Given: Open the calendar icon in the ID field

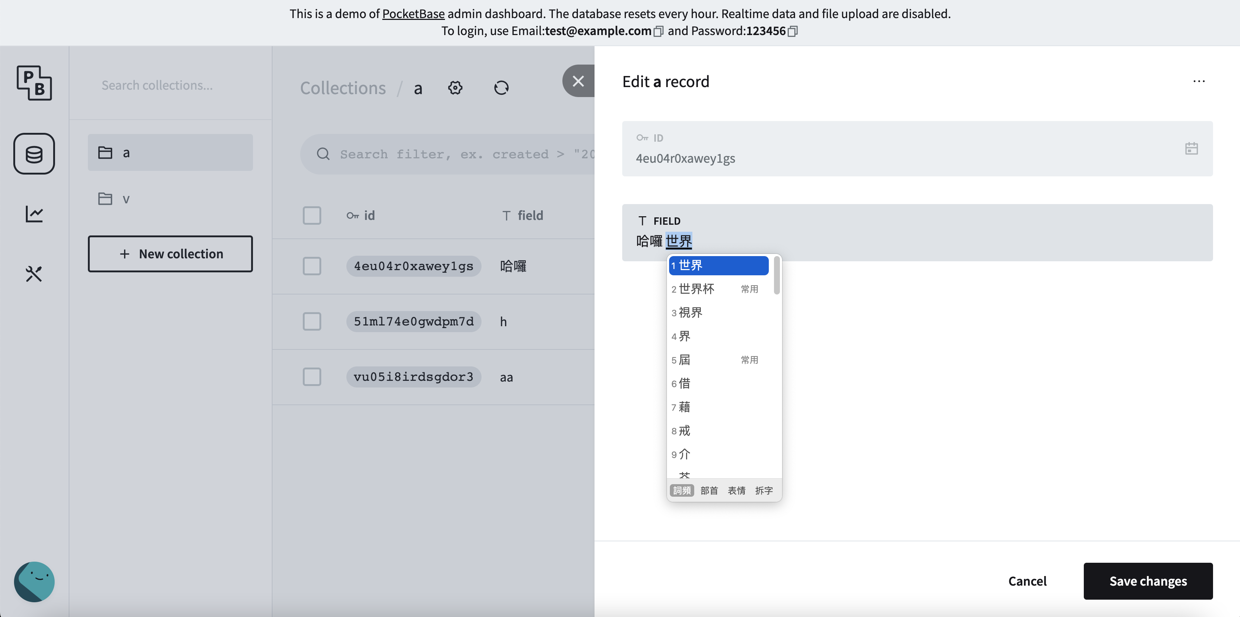Looking at the screenshot, I should click(x=1191, y=149).
